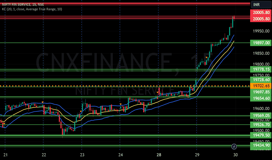
Task: Click the 19434.90 green price label
Action: [261, 145]
